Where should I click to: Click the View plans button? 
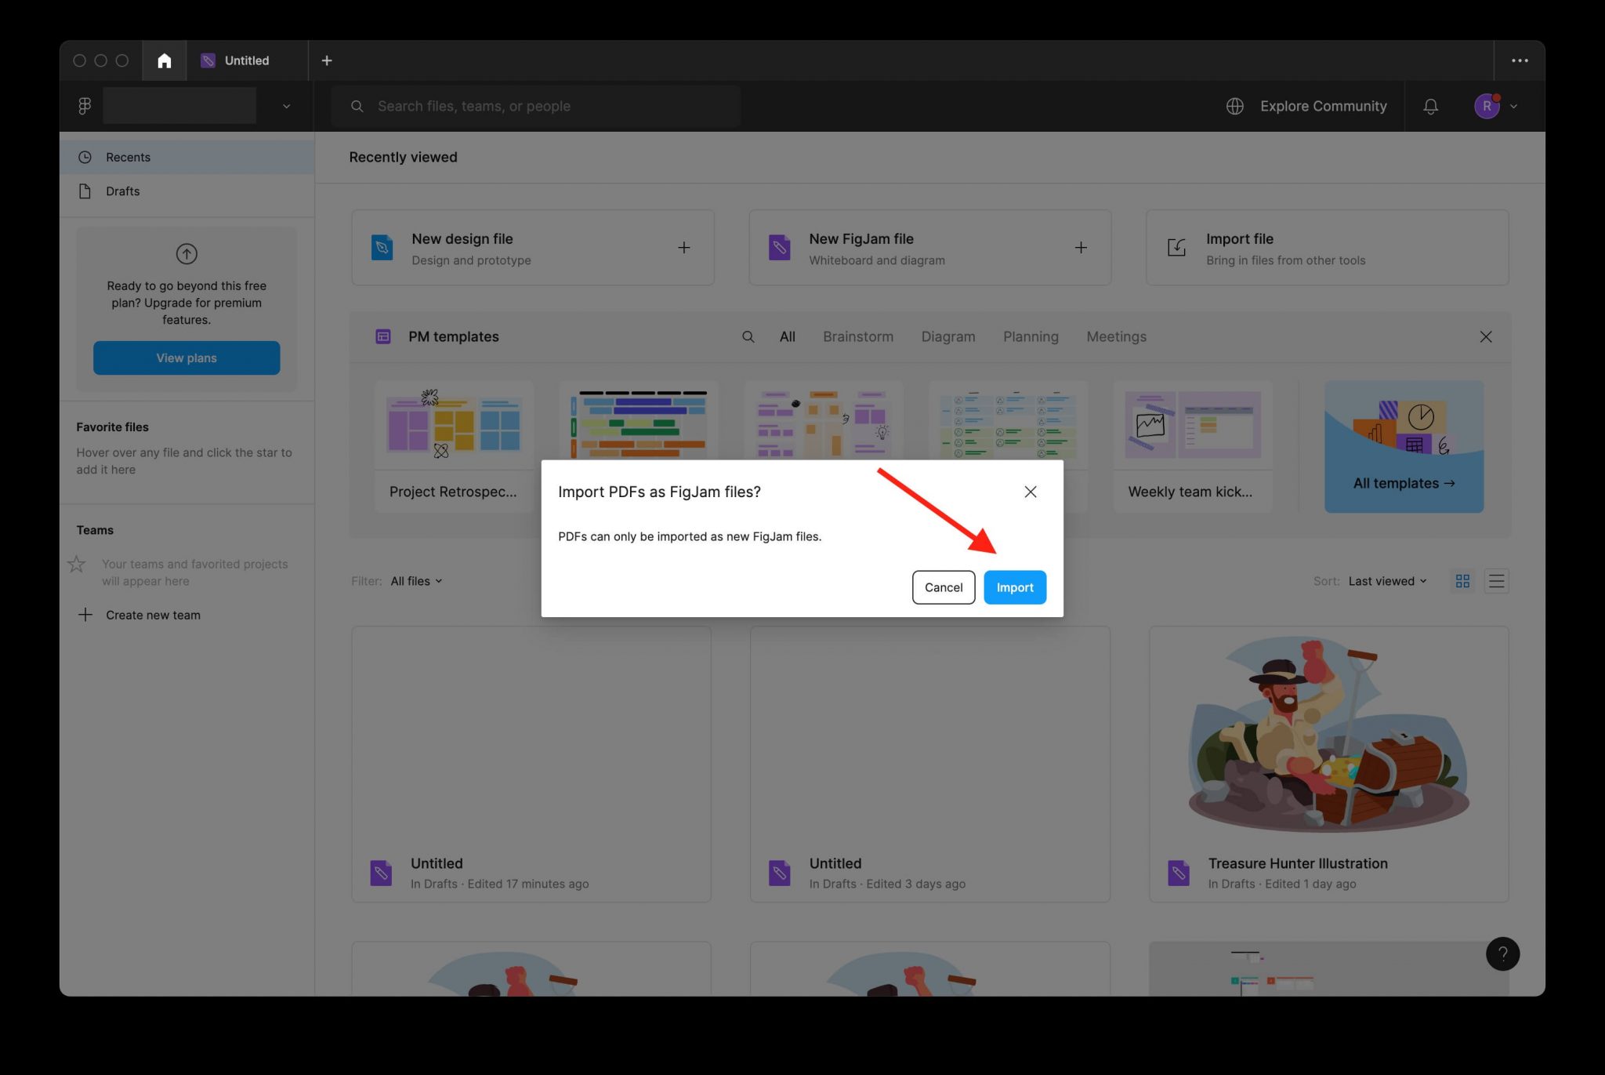(187, 358)
